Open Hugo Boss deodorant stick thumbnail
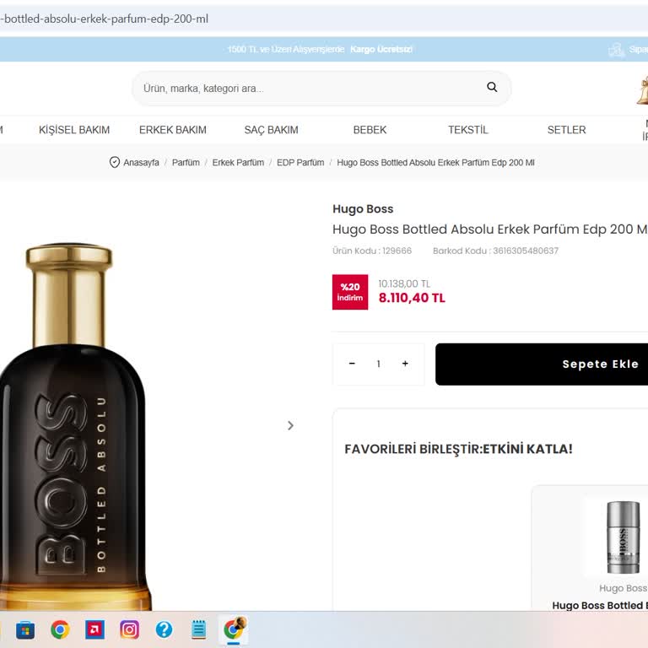 point(624,537)
